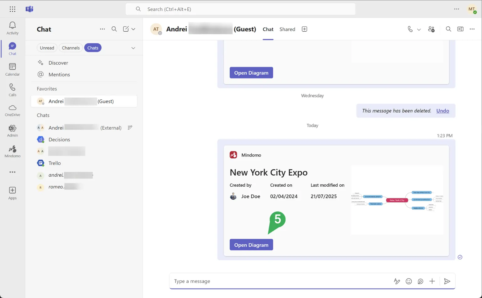Click Open Diagram for New York City Expo
This screenshot has height=298, width=482.
pos(251,245)
